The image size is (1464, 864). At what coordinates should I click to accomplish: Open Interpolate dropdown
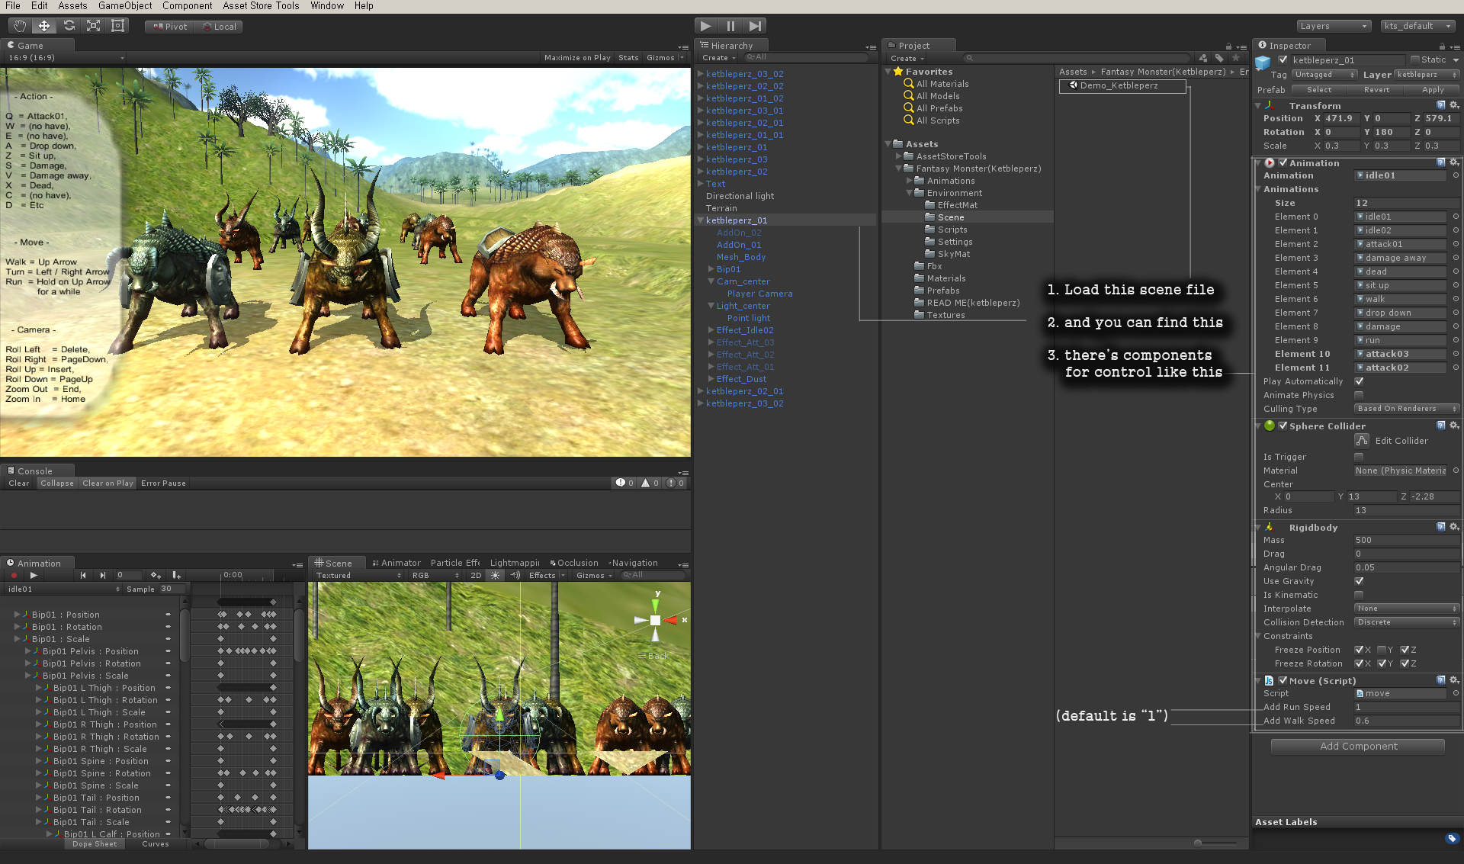pyautogui.click(x=1408, y=609)
